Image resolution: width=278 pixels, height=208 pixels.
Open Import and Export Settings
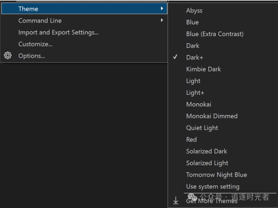(x=58, y=32)
